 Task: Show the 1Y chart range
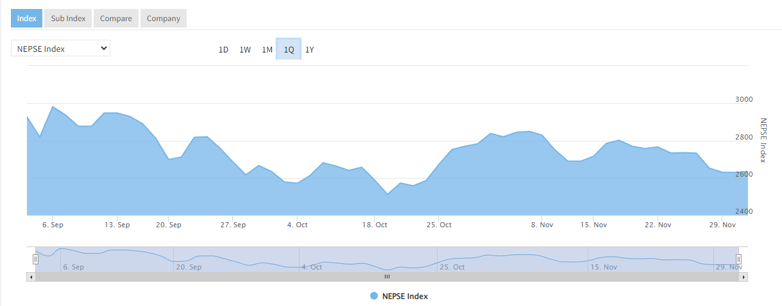point(310,49)
